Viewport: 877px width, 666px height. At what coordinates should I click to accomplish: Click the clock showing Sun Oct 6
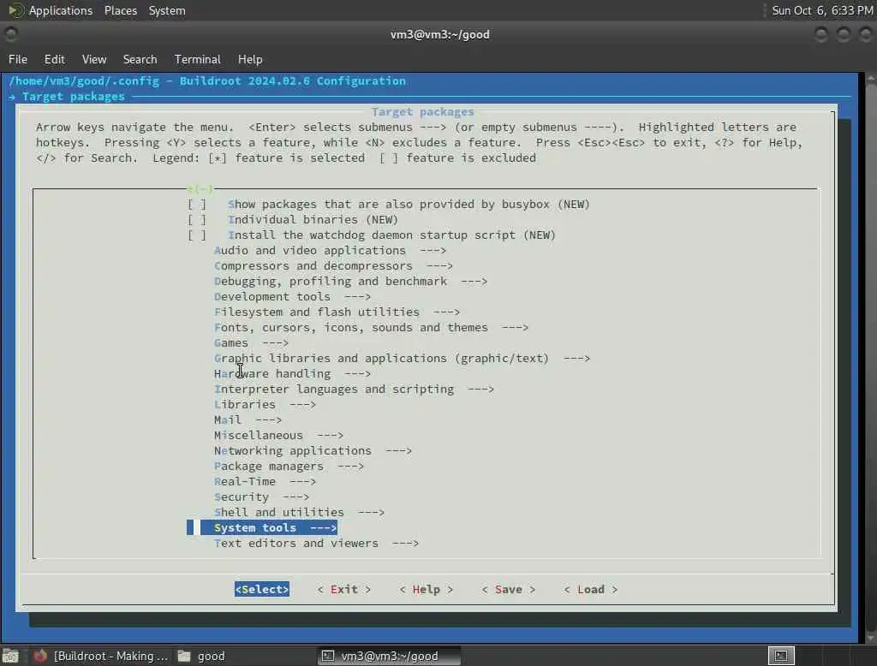822,10
